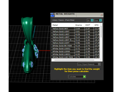Screen dimensions: 122x92
Task: Select the White Gold:10KX1 row
Action: [x=75, y=49]
